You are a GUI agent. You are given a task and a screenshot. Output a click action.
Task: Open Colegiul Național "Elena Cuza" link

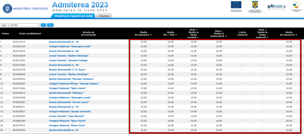[x=67, y=125]
